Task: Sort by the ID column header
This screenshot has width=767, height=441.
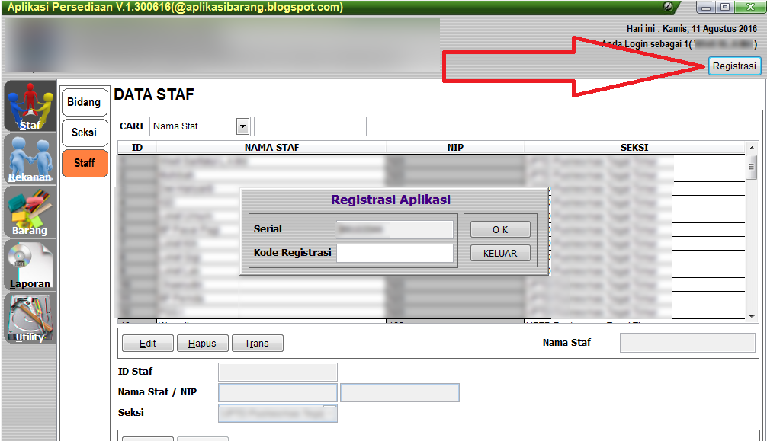Action: pyautogui.click(x=137, y=147)
